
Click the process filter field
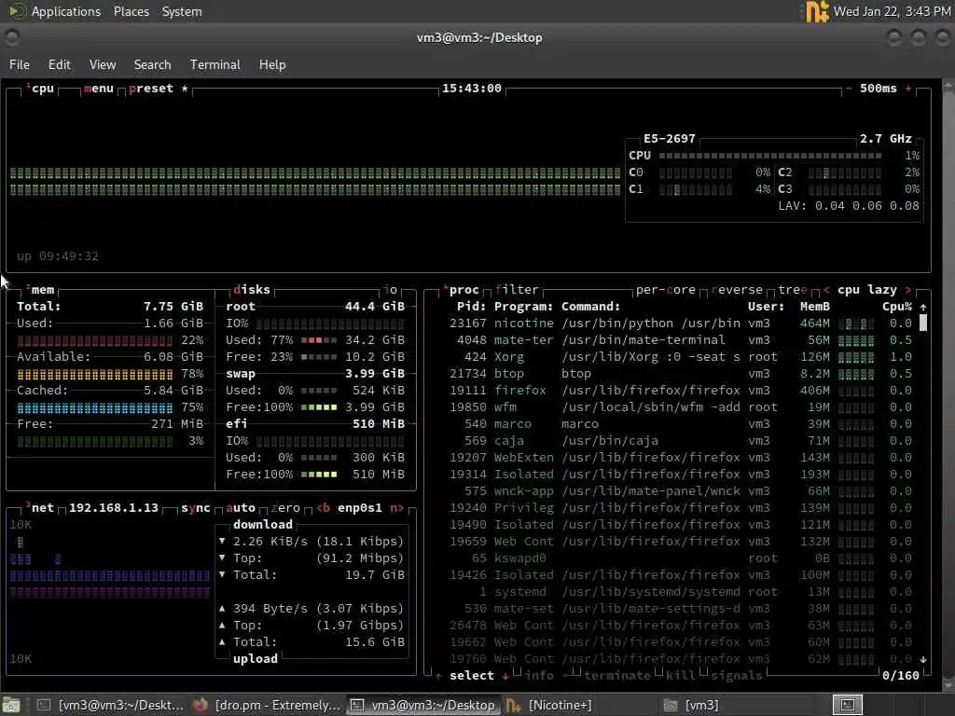517,290
